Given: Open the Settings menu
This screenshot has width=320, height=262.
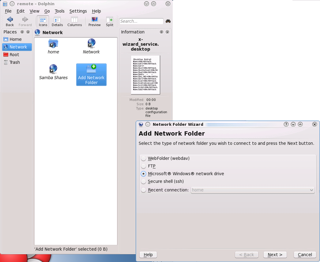Looking at the screenshot, I should (78, 11).
